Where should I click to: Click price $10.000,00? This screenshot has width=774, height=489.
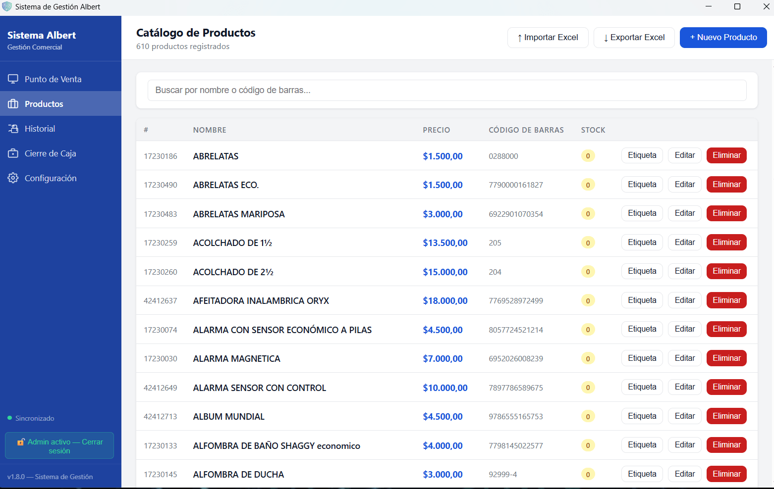[x=445, y=388]
